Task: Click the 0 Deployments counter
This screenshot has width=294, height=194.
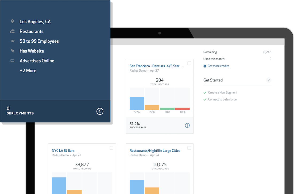Action: [x=20, y=111]
